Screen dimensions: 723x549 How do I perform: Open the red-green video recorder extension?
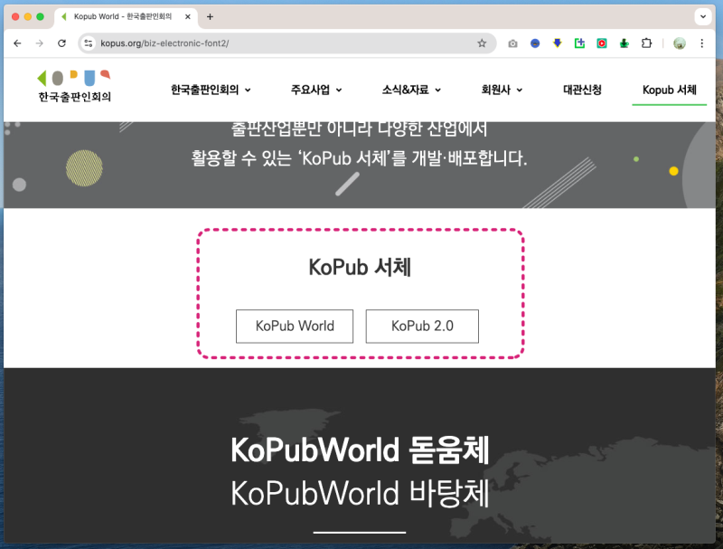(602, 43)
